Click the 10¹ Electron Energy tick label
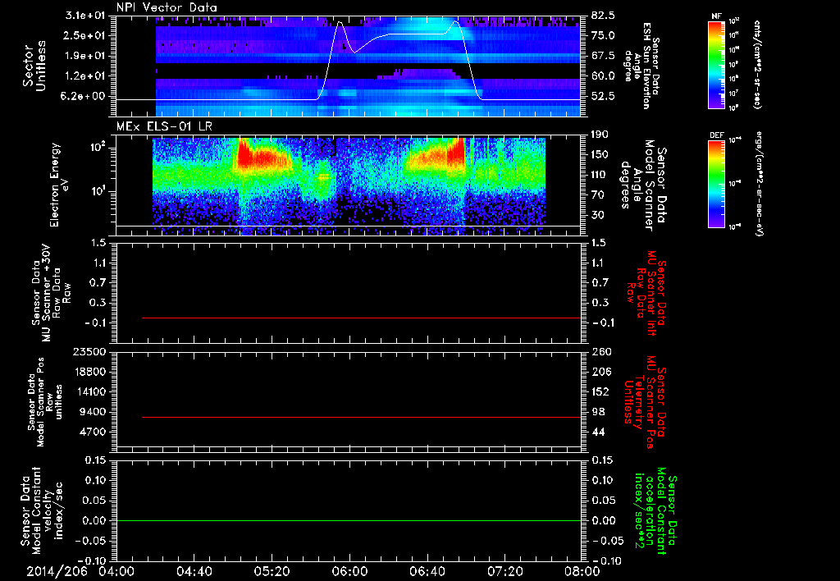The image size is (840, 581). 97,191
